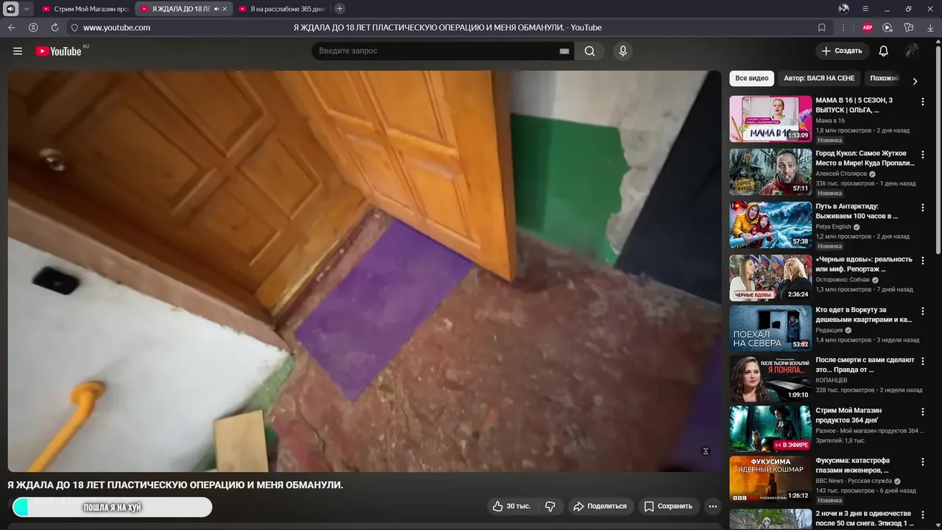The width and height of the screenshot is (942, 530).
Task: Click the browser address bar URL
Action: [116, 27]
